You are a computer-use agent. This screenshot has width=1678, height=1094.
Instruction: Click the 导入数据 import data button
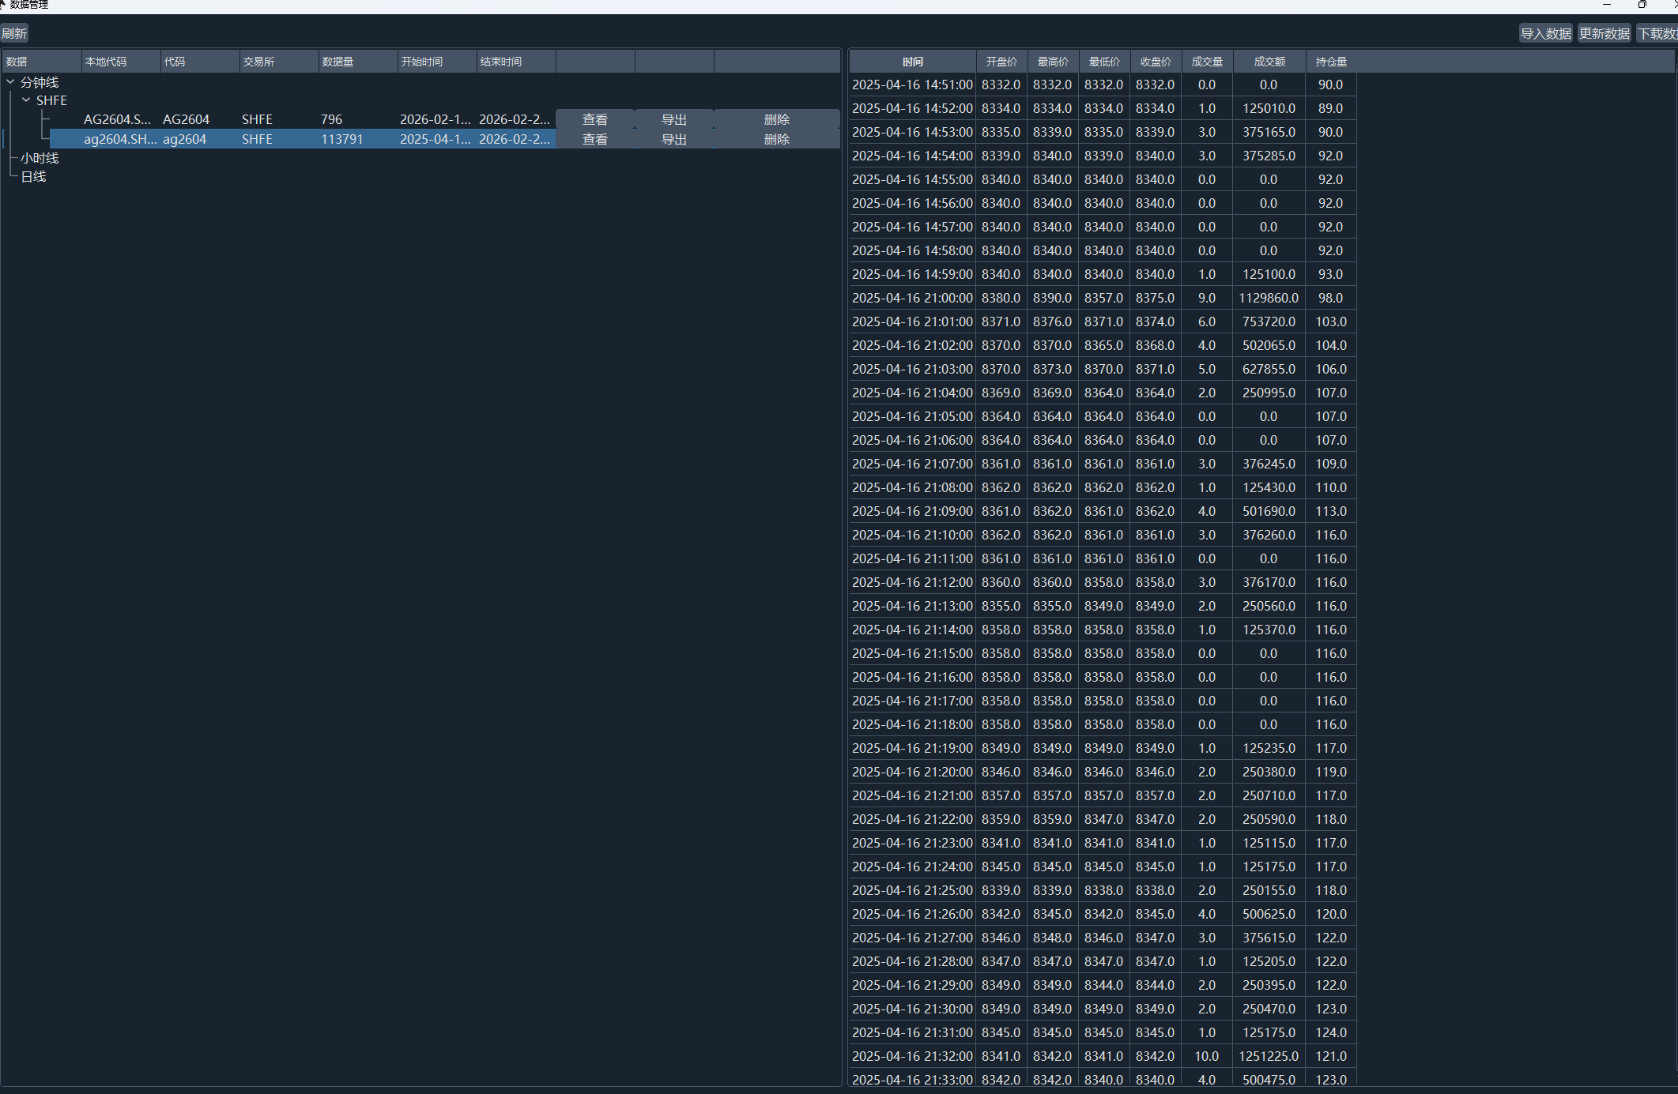pos(1545,33)
